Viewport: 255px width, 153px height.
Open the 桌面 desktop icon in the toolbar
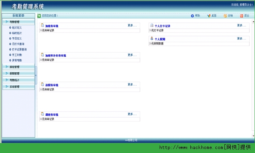[209, 16]
